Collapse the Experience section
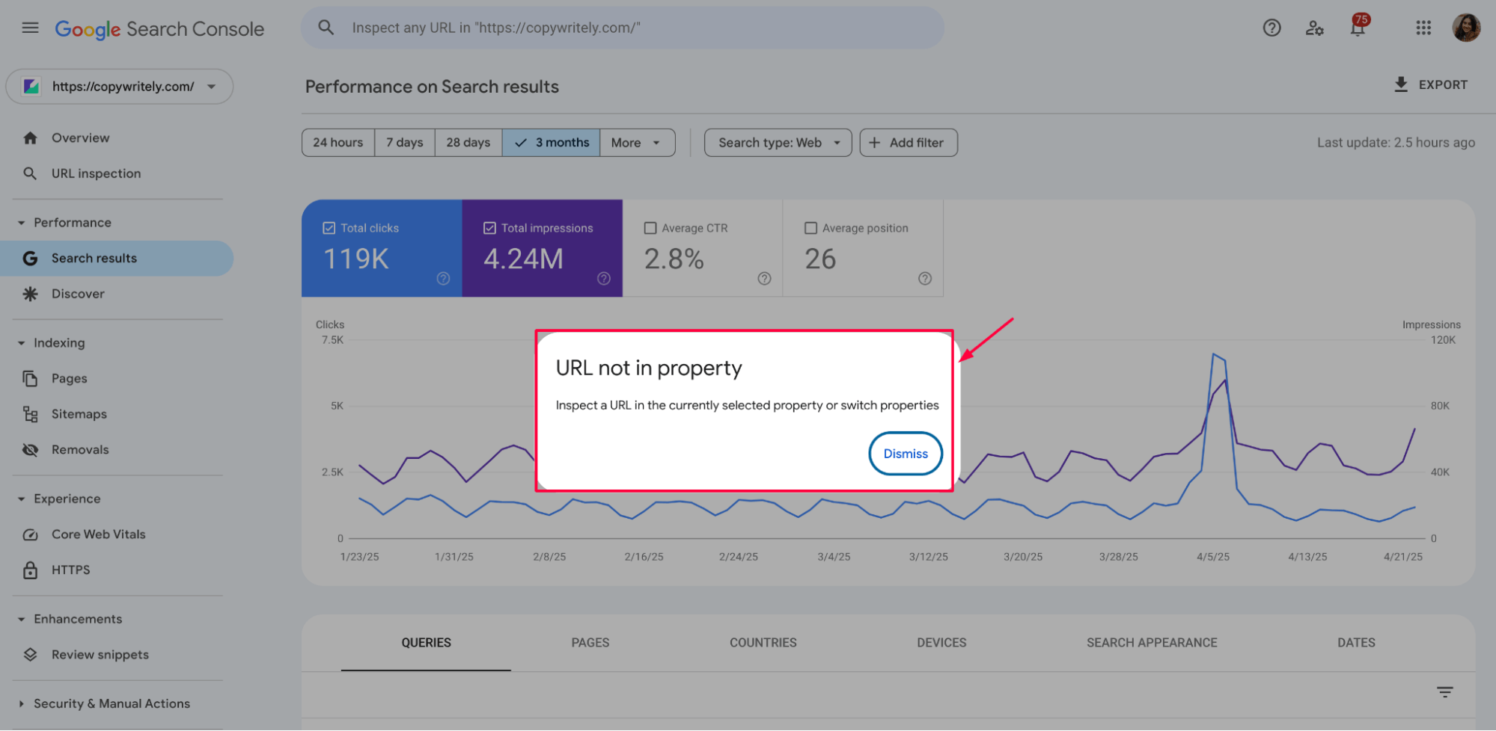Image resolution: width=1496 pixels, height=731 pixels. pos(21,499)
